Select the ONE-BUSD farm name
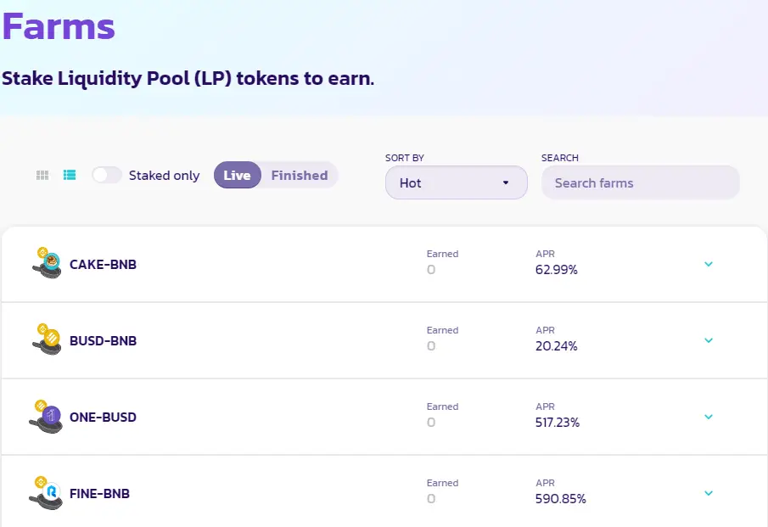This screenshot has height=527, width=768. [x=103, y=418]
